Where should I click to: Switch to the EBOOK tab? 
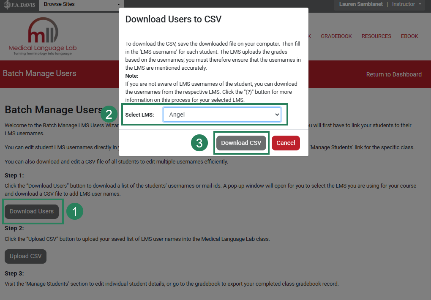(x=409, y=36)
